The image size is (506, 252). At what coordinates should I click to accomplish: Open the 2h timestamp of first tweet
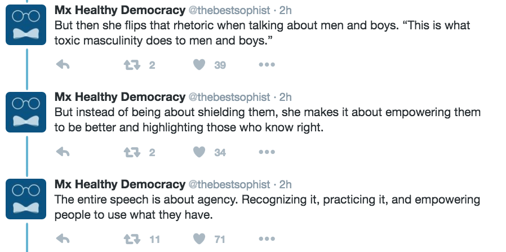tap(286, 10)
